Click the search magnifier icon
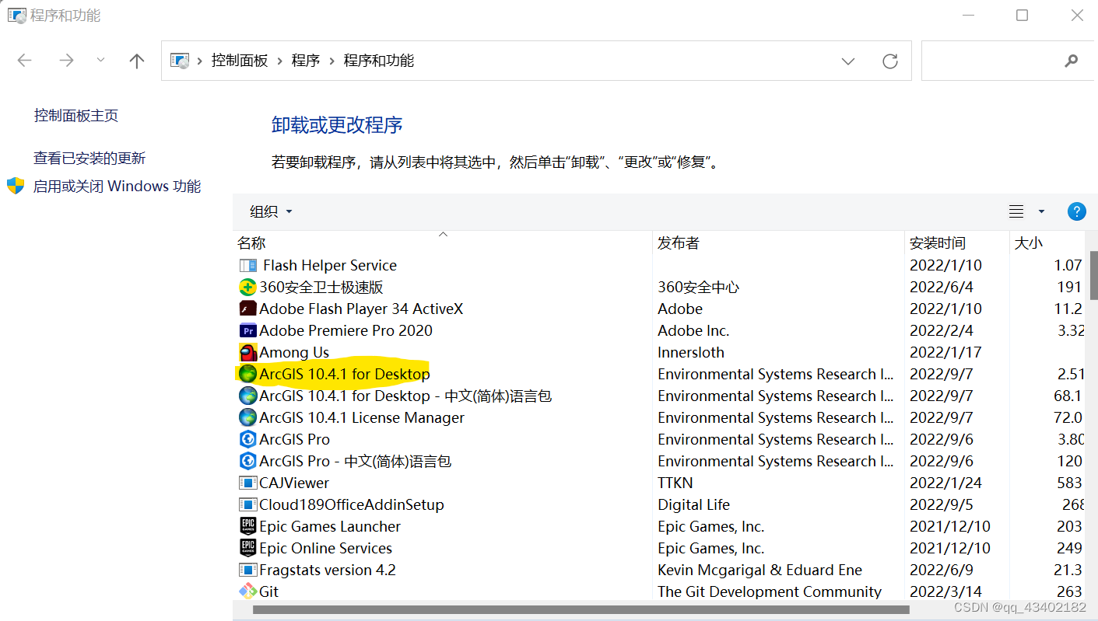Viewport: 1098px width, 621px height. (x=1072, y=61)
